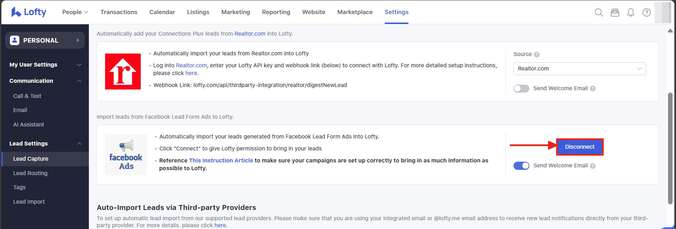Expand the People menu dropdown
This screenshot has height=229, width=676.
75,12
